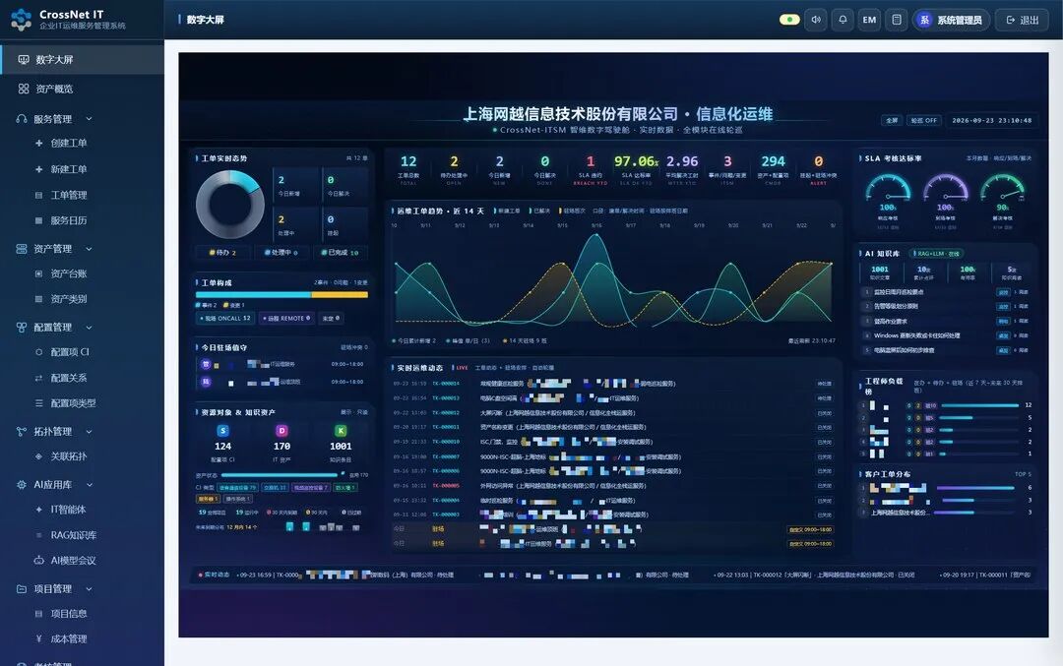Click the 系统管理员 user button

pyautogui.click(x=951, y=20)
